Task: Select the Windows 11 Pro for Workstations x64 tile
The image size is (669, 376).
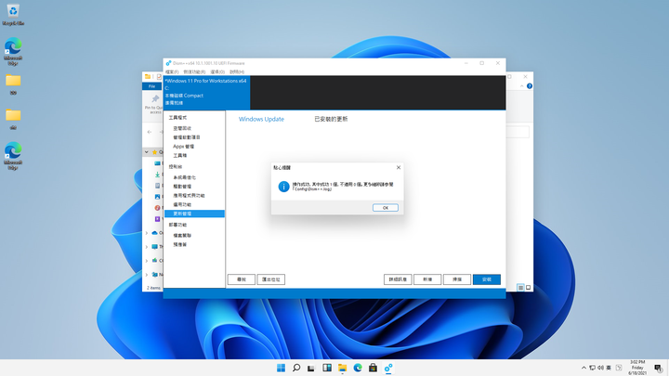Action: (x=206, y=92)
